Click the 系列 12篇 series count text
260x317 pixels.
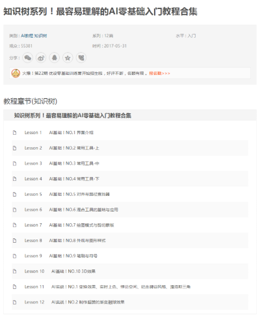[103, 36]
